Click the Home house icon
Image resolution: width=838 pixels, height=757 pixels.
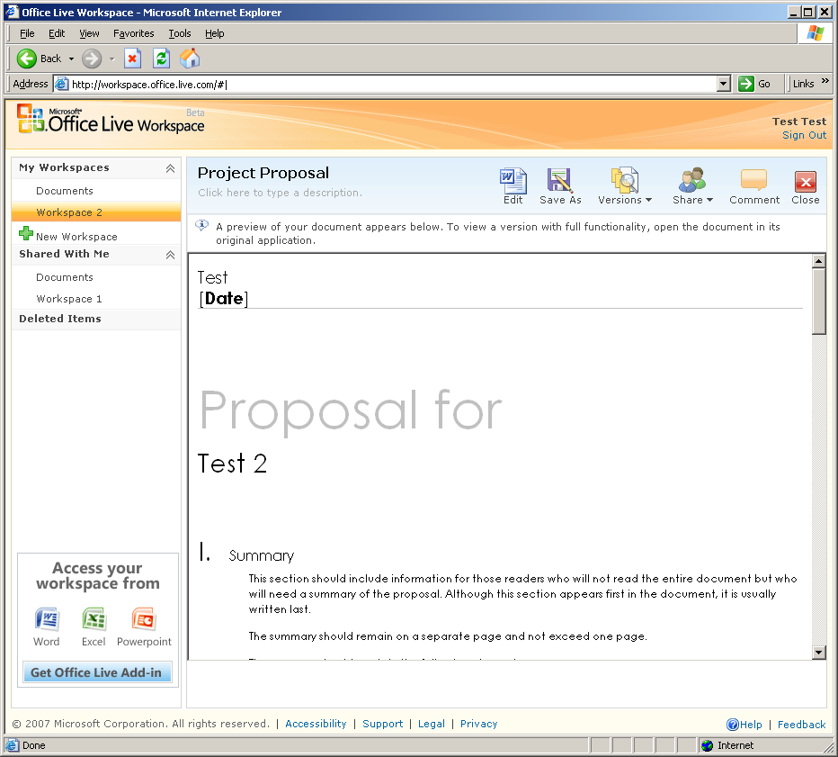pos(190,59)
